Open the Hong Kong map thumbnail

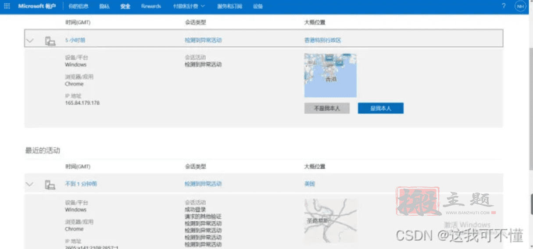coord(330,76)
